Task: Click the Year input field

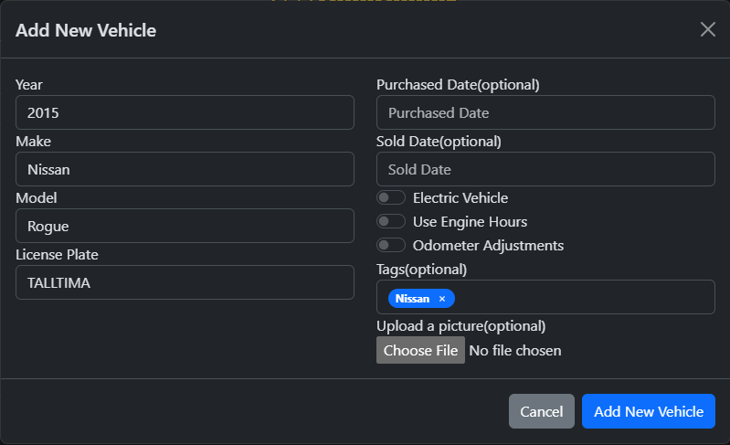Action: click(x=185, y=112)
